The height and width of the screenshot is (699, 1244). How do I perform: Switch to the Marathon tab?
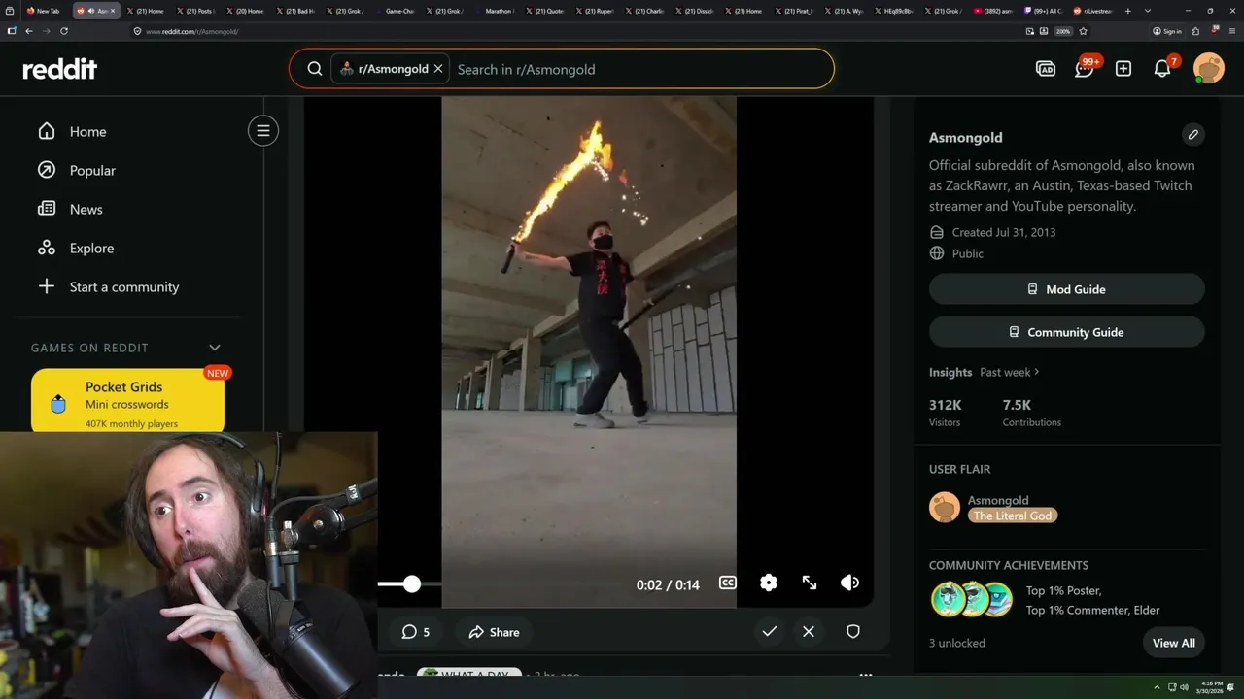496,11
